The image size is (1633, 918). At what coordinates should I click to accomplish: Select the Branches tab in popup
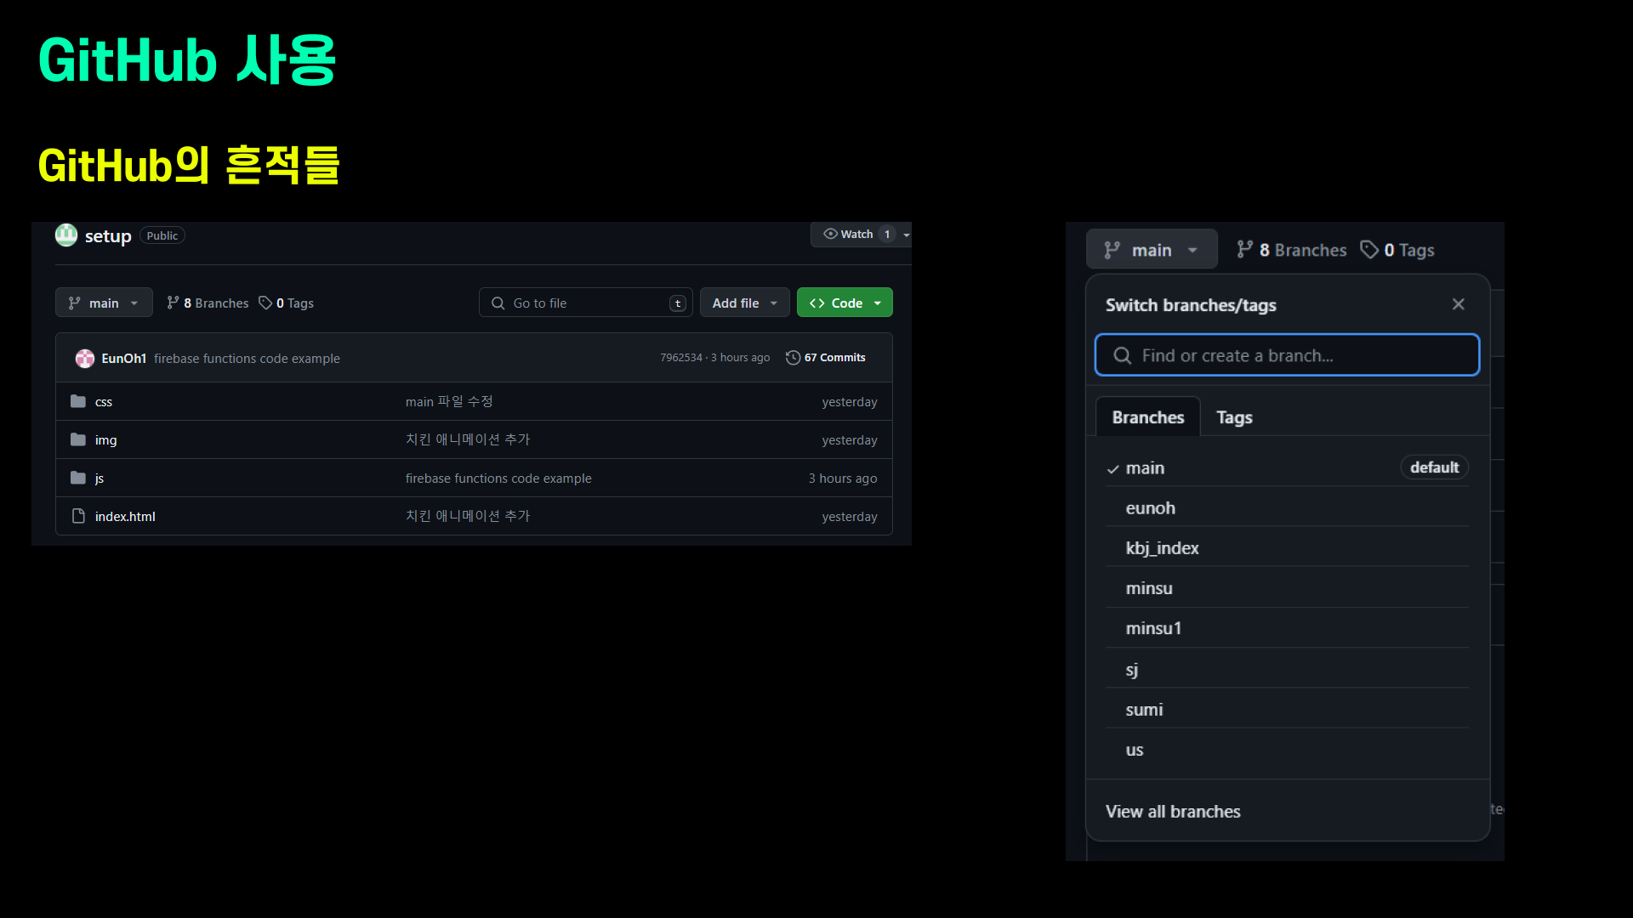tap(1147, 417)
